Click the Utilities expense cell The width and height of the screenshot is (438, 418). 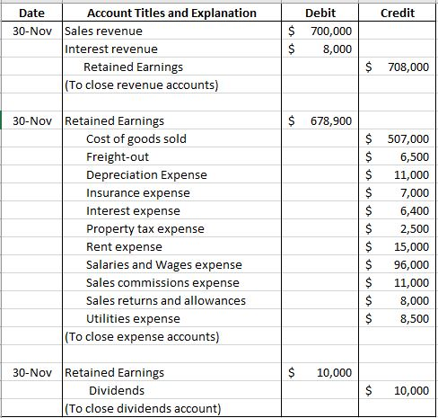click(x=171, y=318)
